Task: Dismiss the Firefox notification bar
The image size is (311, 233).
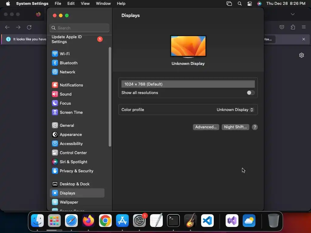Action: (x=304, y=39)
